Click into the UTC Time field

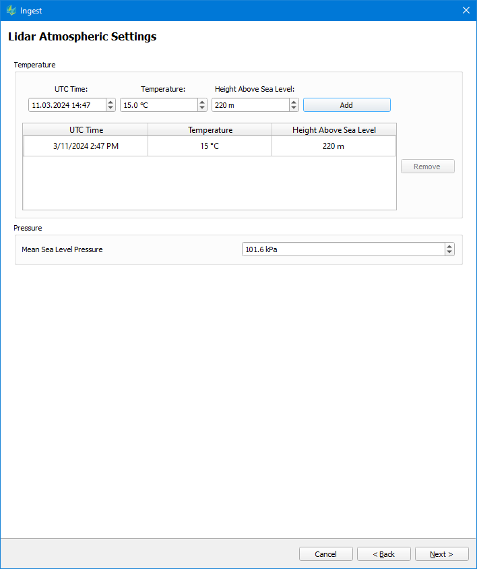pyautogui.click(x=66, y=105)
